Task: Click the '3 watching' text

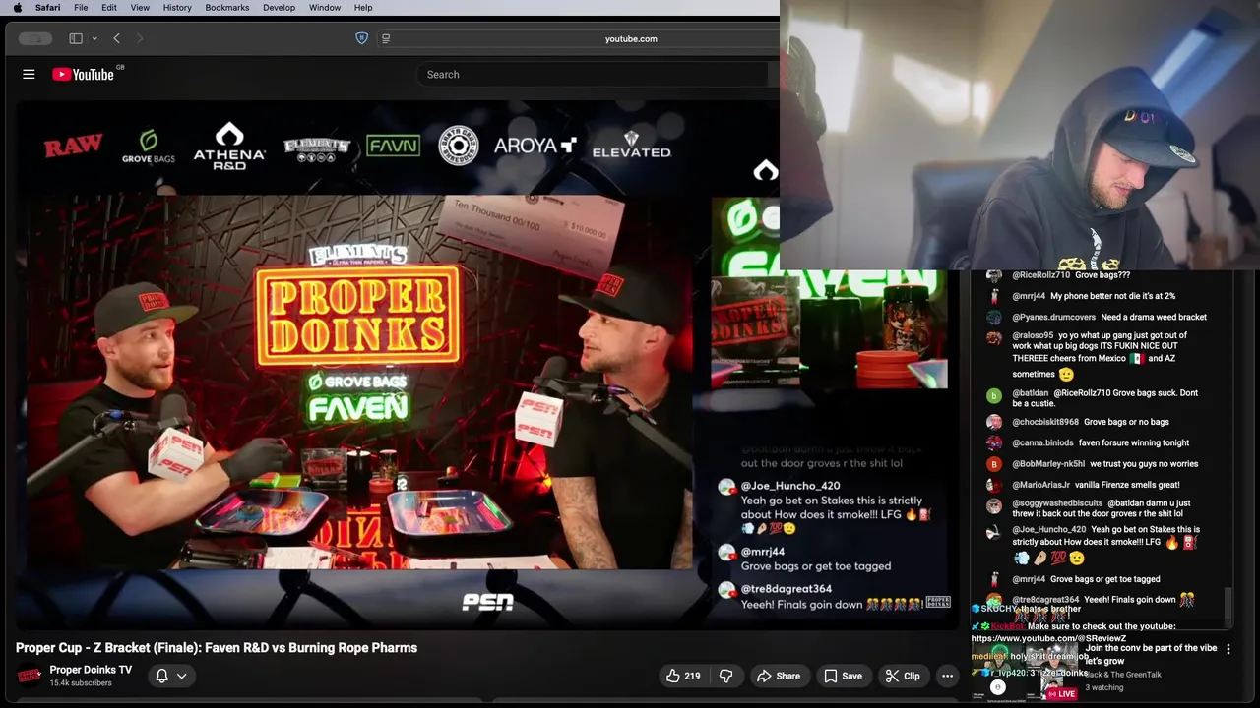Action: click(1103, 687)
